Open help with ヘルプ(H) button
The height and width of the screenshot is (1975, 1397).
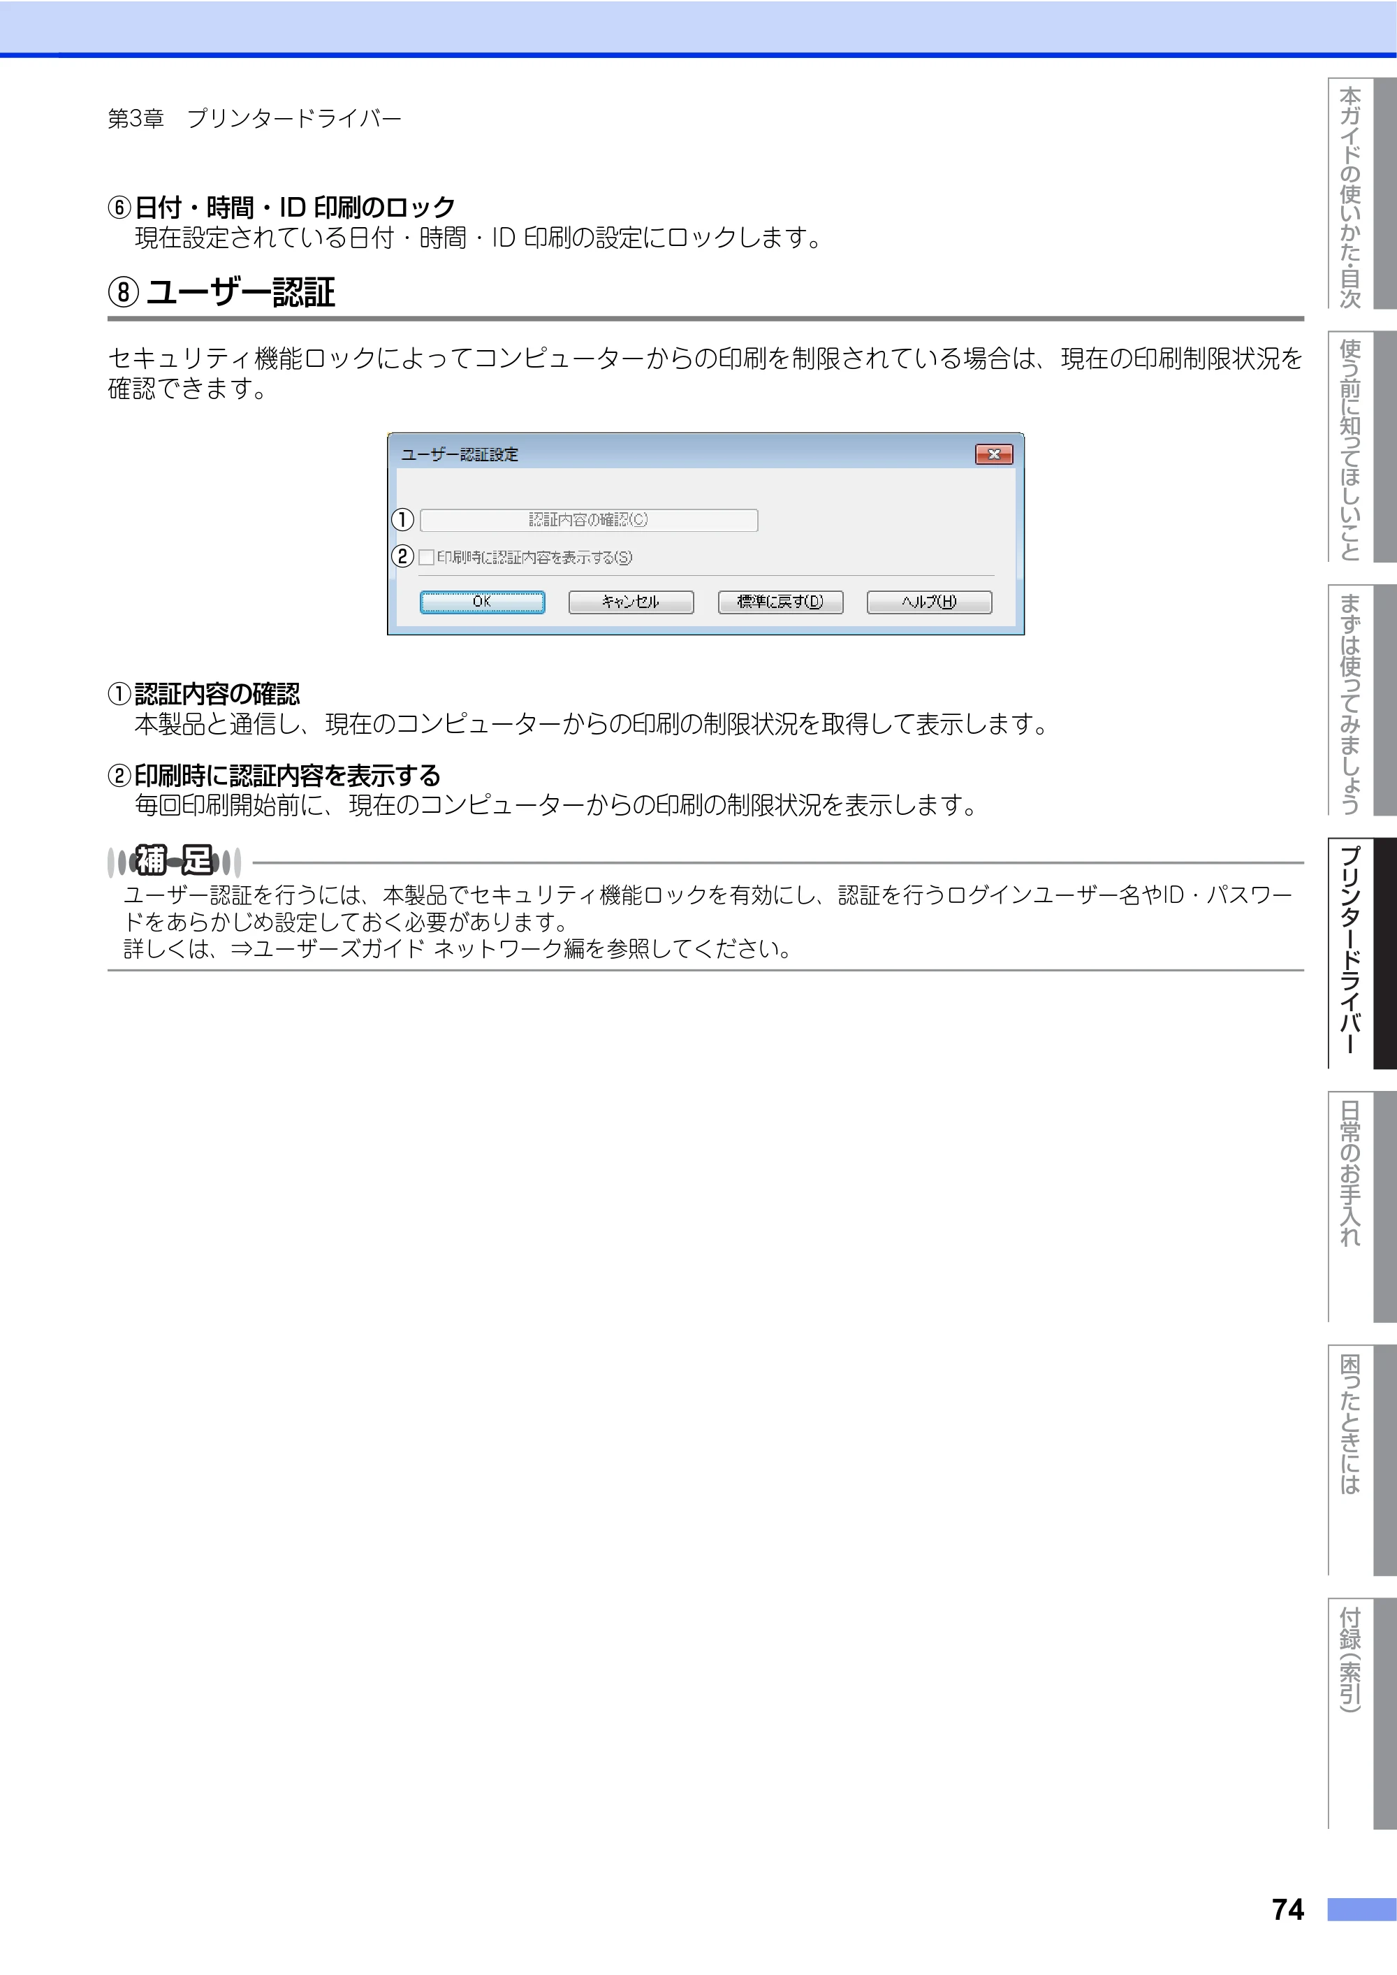tap(929, 602)
